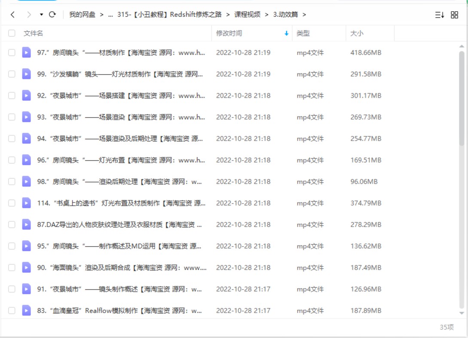The image size is (468, 338).
Task: Open 课程视频 in the breadcrumb
Action: [247, 14]
